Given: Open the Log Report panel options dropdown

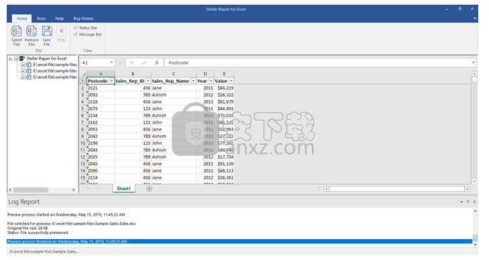Looking at the screenshot, I should [x=461, y=202].
